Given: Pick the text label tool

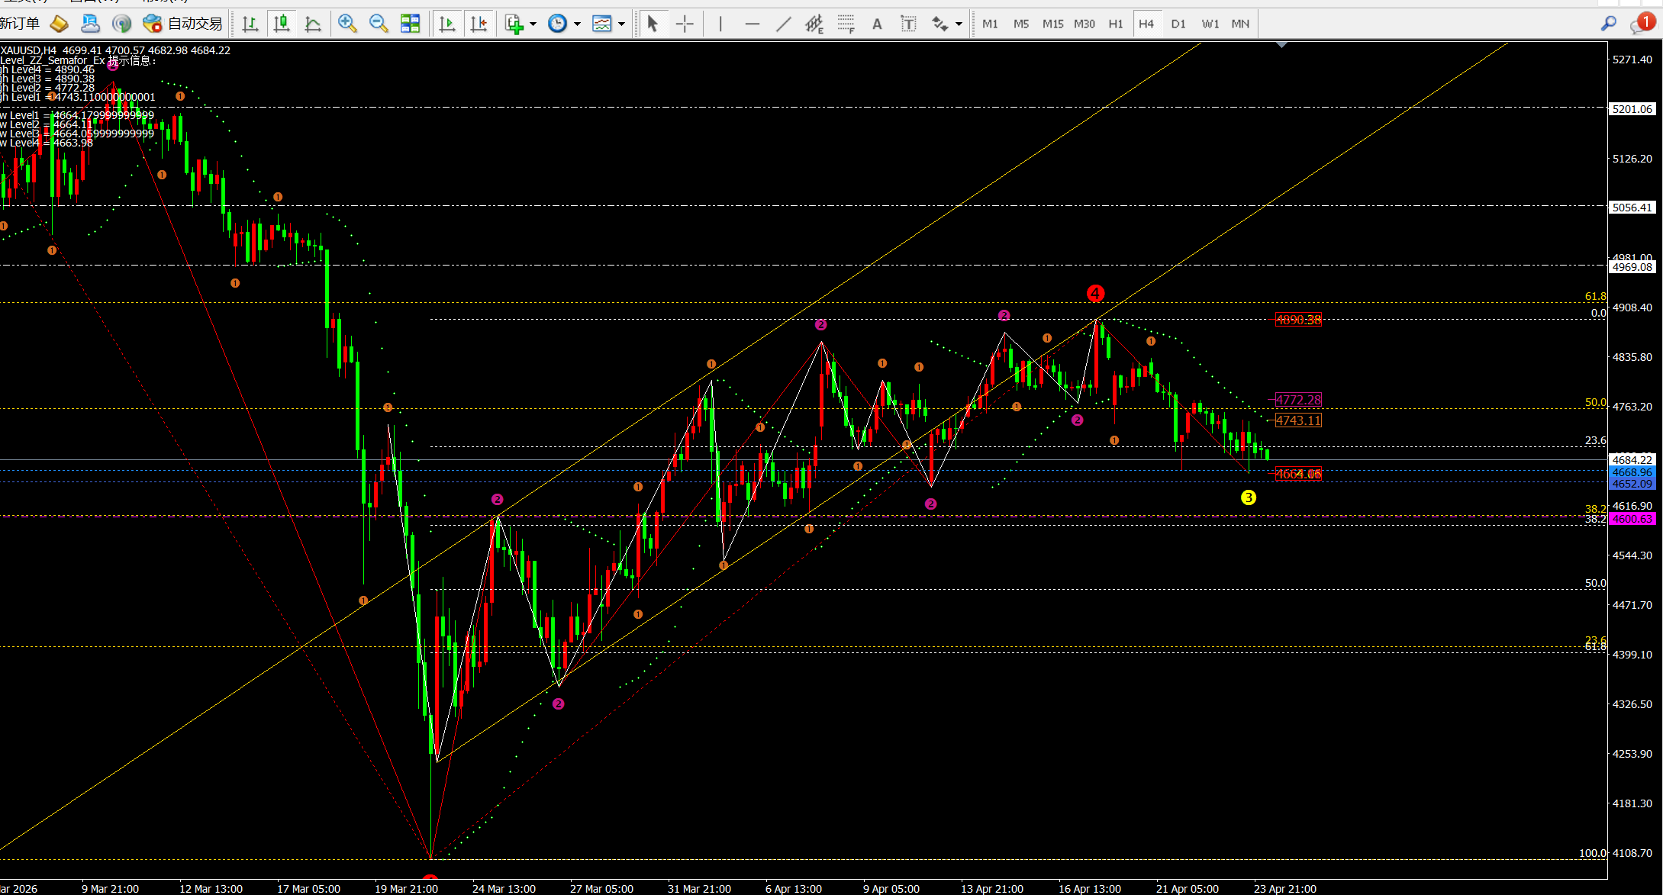Looking at the screenshot, I should [908, 24].
